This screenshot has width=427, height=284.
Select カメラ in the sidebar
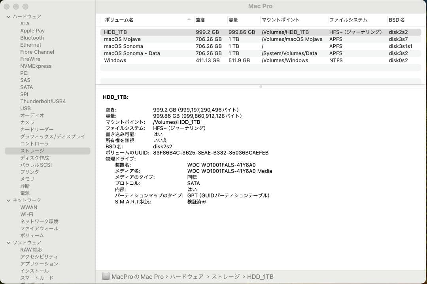coord(27,123)
